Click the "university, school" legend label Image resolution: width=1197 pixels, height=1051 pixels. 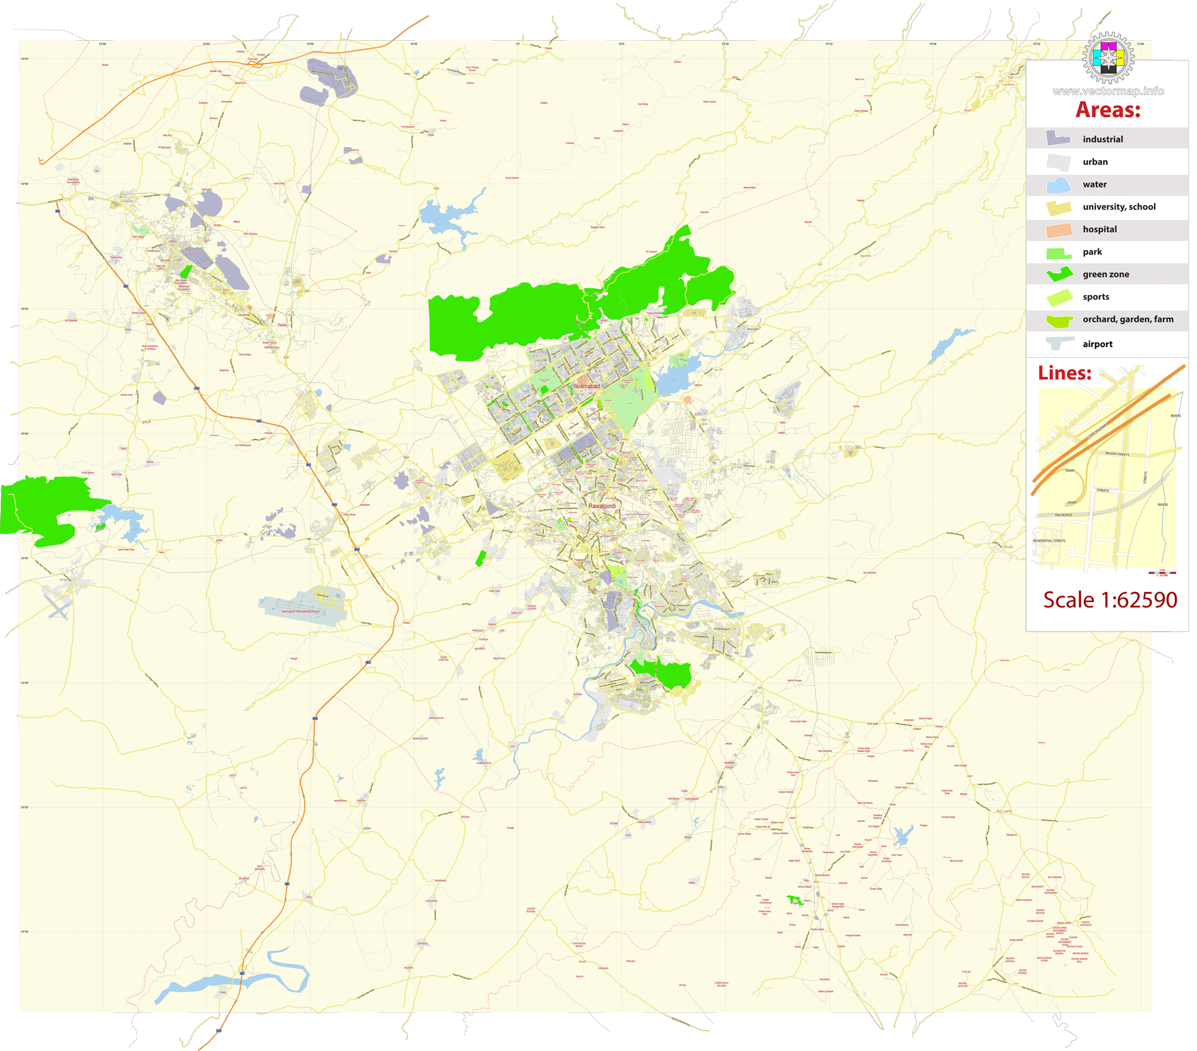tap(1119, 207)
